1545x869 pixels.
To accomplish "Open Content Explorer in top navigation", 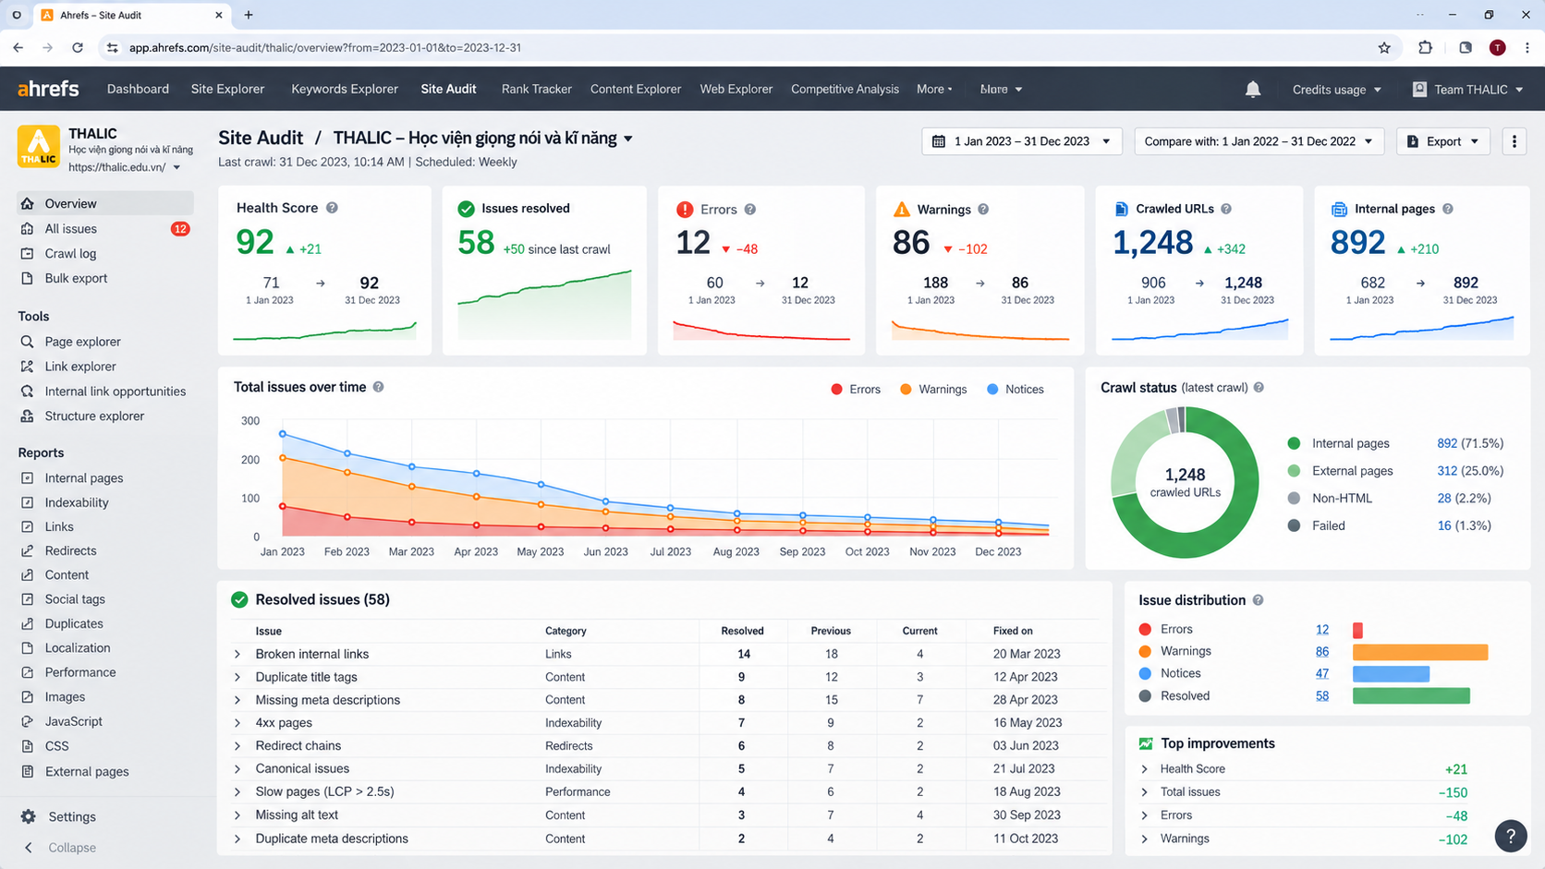I will [x=636, y=89].
